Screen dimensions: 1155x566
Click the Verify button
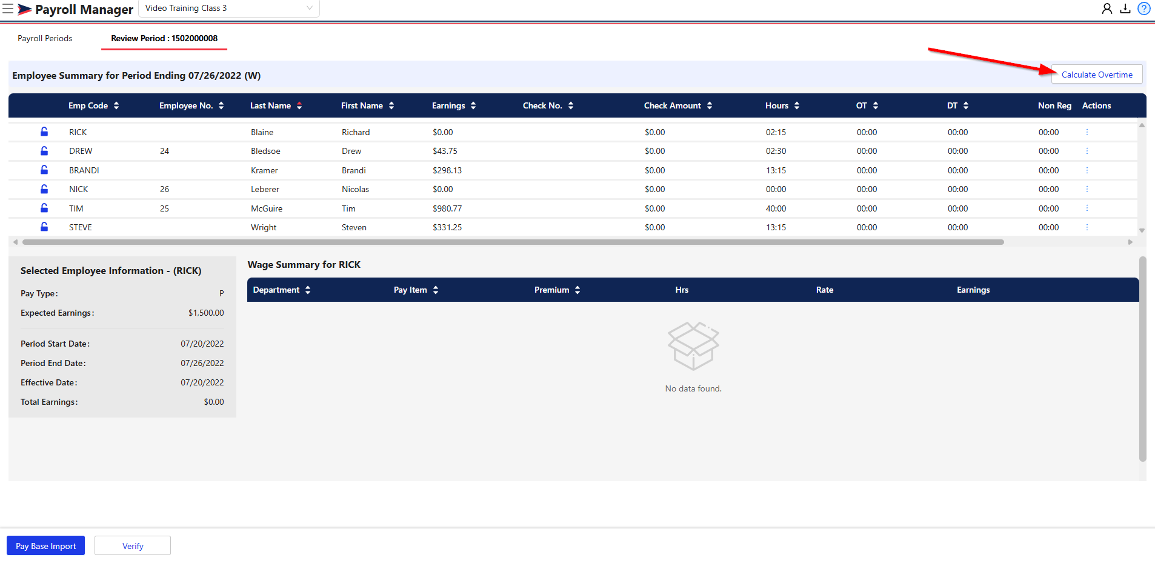click(x=133, y=546)
